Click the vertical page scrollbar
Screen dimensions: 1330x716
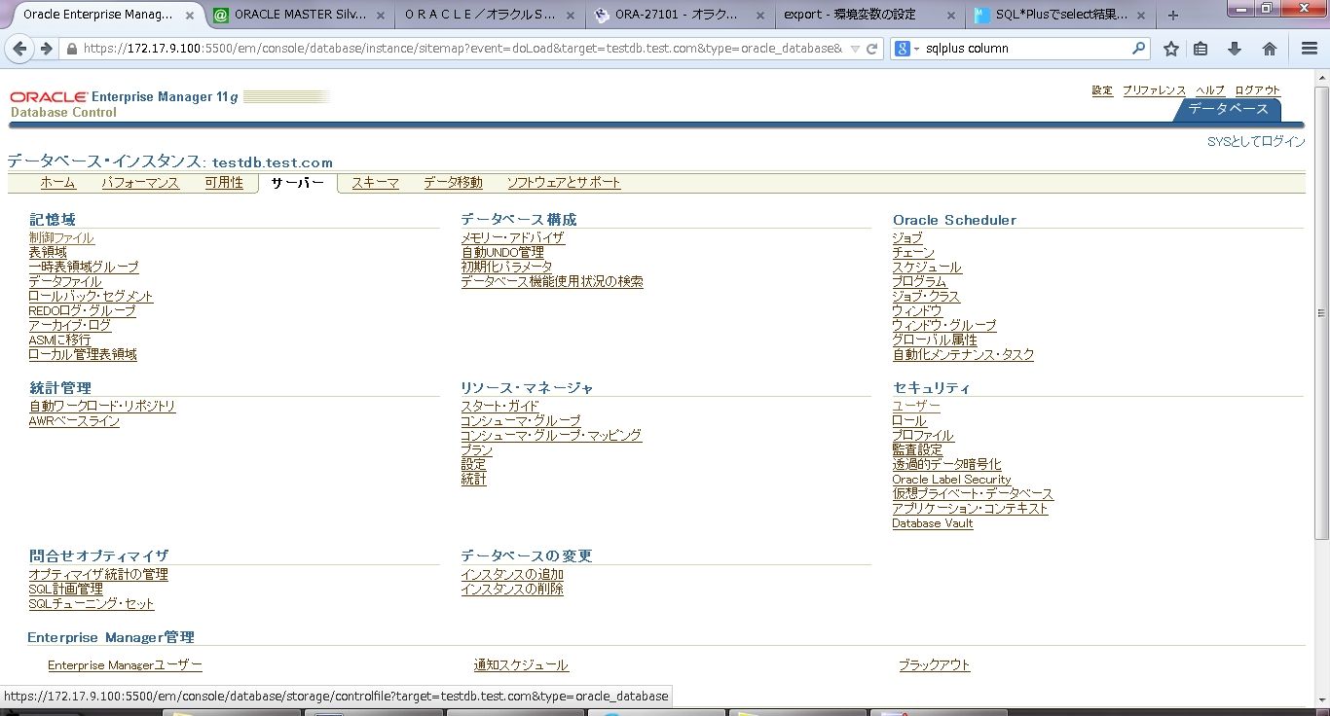[1321, 311]
